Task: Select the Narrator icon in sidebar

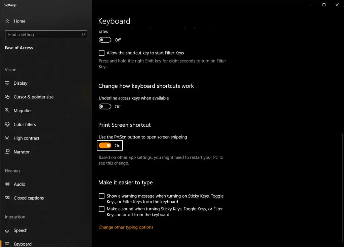Action: click(7, 152)
